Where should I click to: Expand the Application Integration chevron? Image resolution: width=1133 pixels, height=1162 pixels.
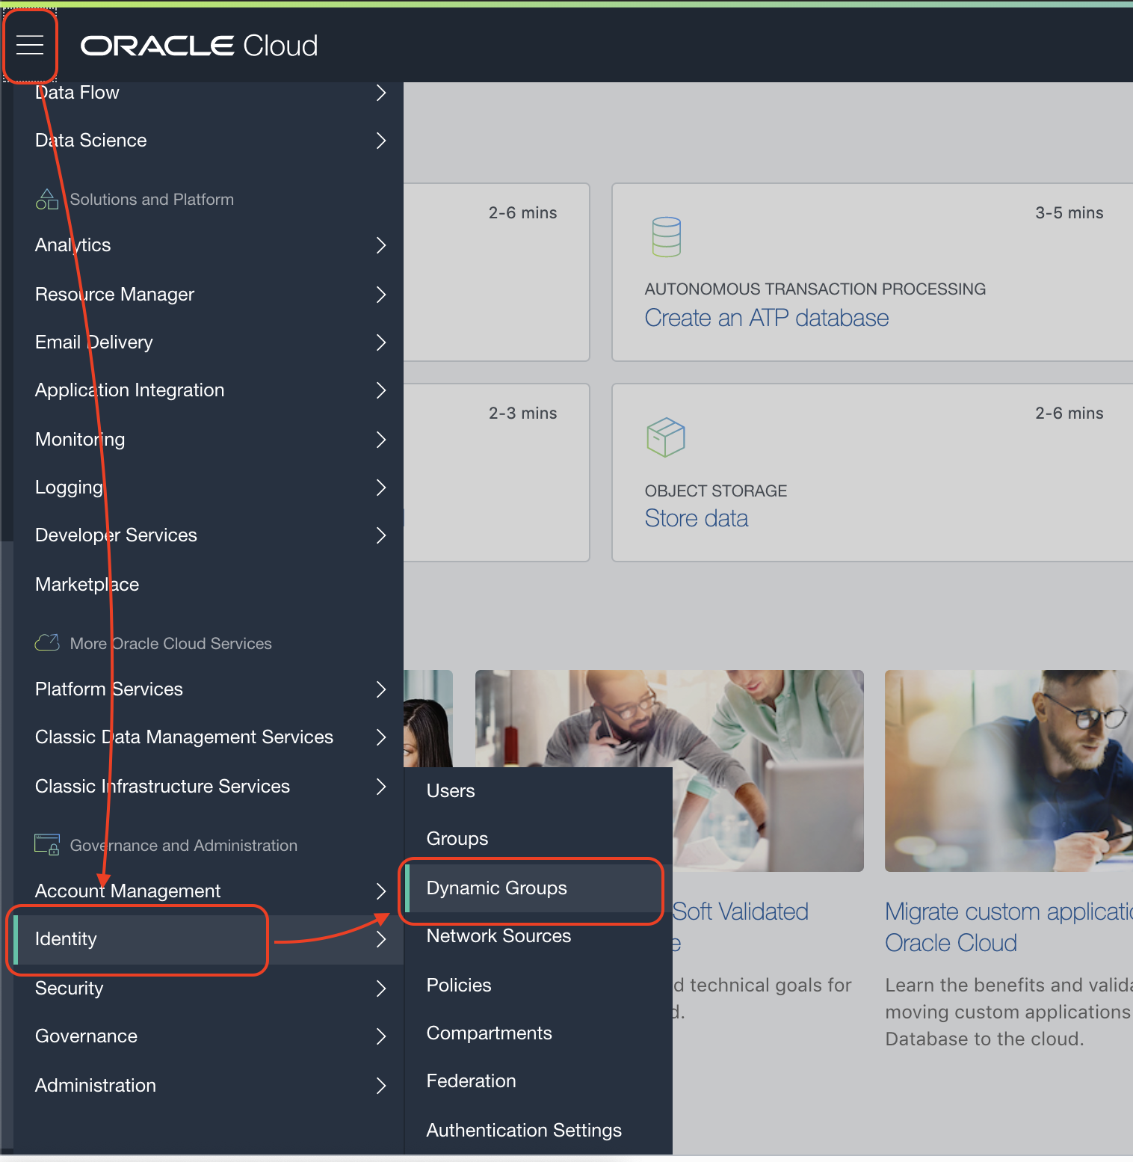click(381, 390)
